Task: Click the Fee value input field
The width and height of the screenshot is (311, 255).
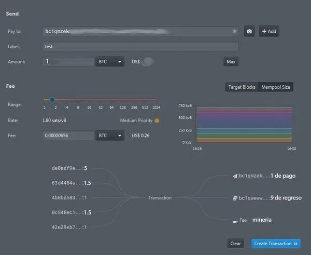Action: (68, 136)
